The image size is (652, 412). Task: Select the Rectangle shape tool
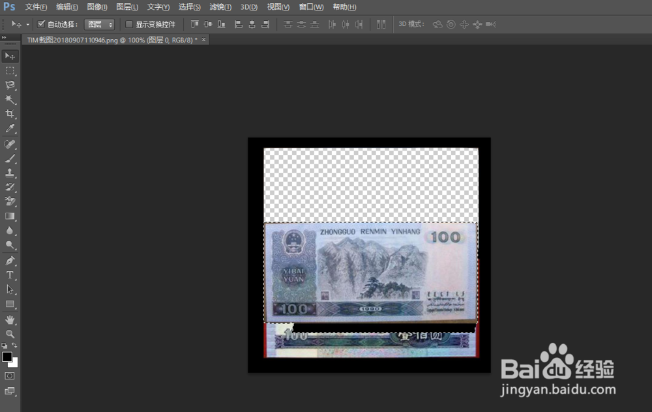[10, 304]
